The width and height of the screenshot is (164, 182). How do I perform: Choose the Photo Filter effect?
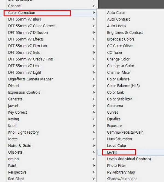(116, 166)
